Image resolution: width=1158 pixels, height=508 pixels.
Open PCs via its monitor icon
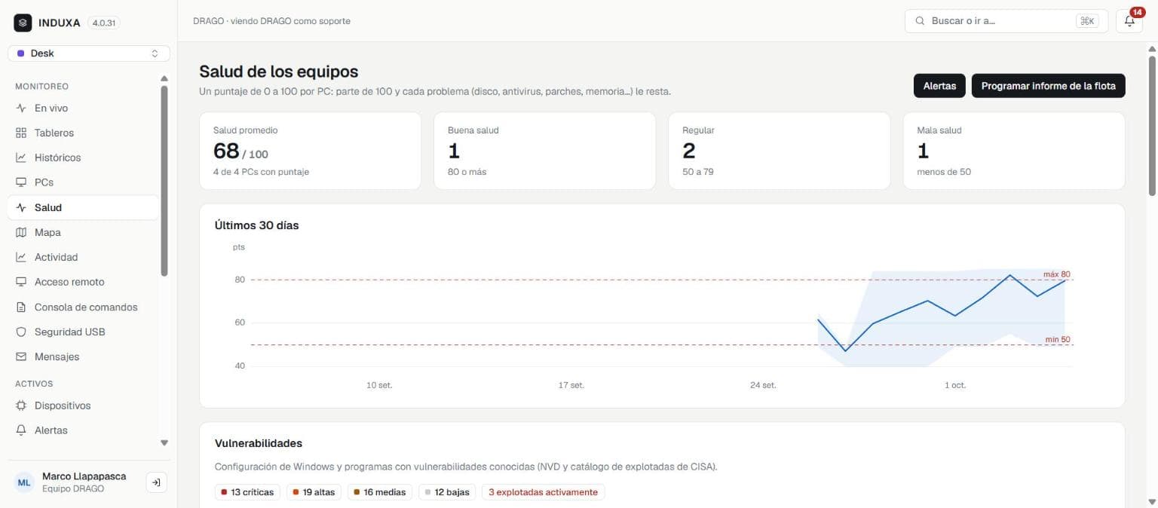pos(21,182)
